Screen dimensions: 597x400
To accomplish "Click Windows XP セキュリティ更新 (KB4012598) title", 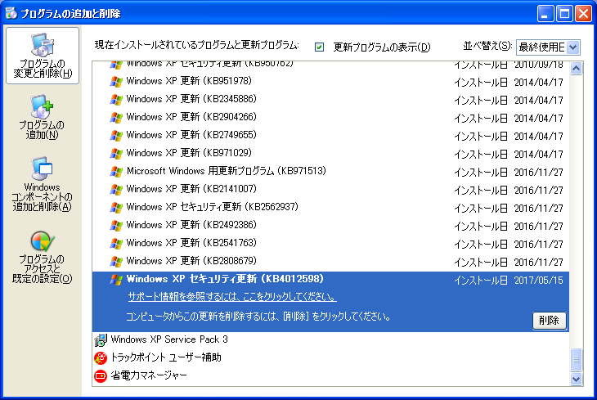I will (225, 279).
